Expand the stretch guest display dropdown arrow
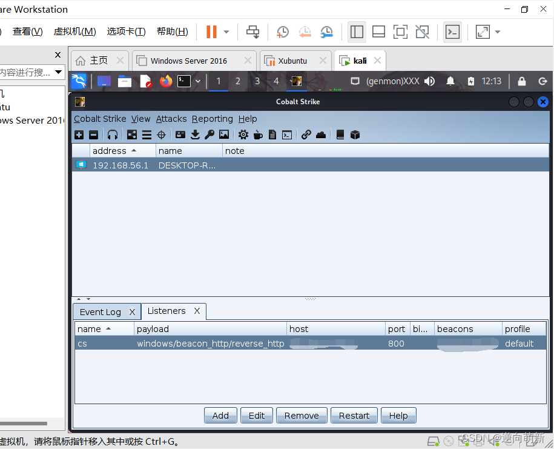The height and width of the screenshot is (449, 554). (498, 32)
